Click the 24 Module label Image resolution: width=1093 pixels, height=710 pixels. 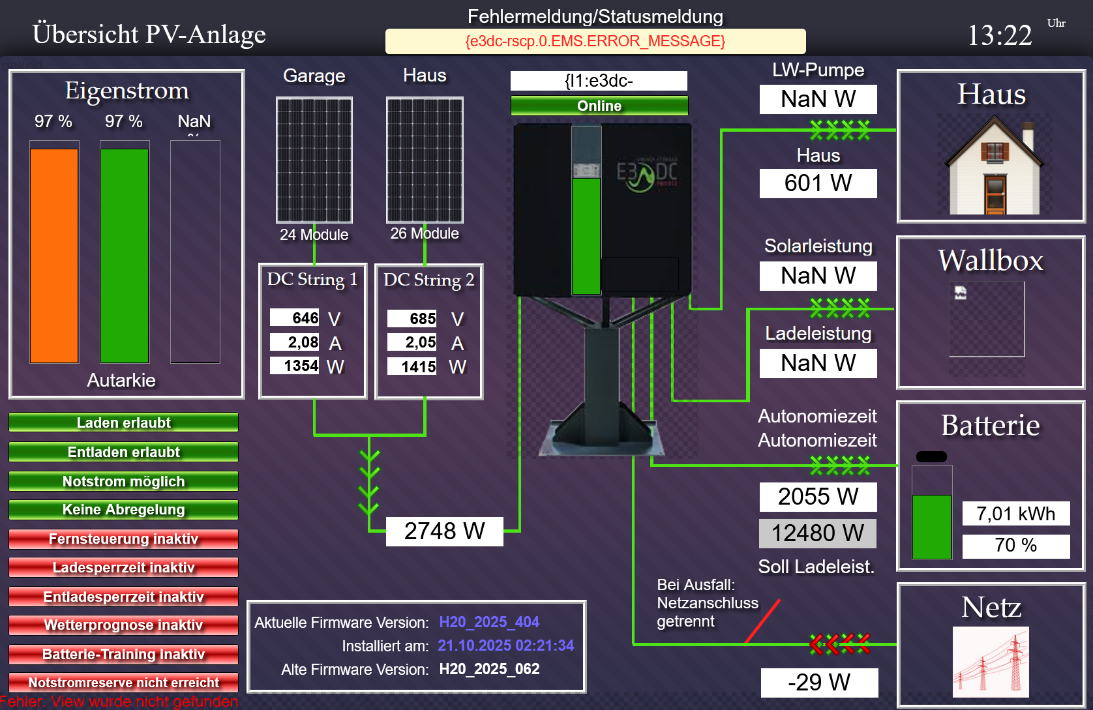click(x=314, y=235)
